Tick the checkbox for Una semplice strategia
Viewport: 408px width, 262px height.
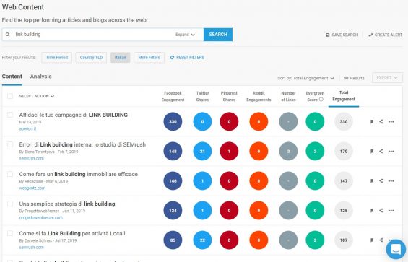(x=10, y=204)
